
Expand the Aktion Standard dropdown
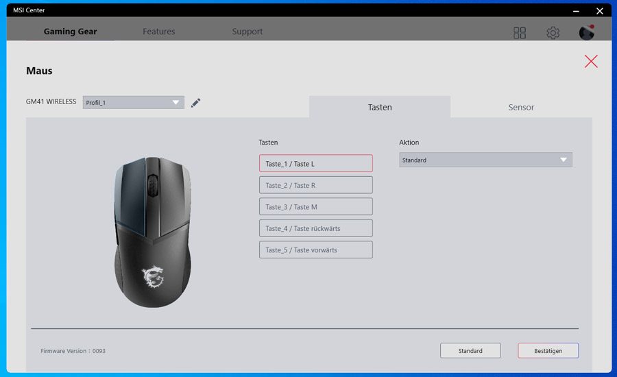click(x=485, y=160)
